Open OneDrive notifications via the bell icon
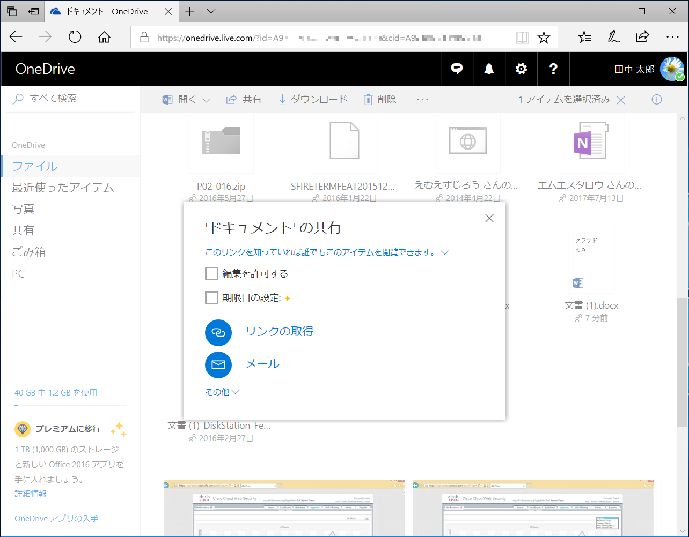Screen dimensions: 689x537 [x=488, y=69]
